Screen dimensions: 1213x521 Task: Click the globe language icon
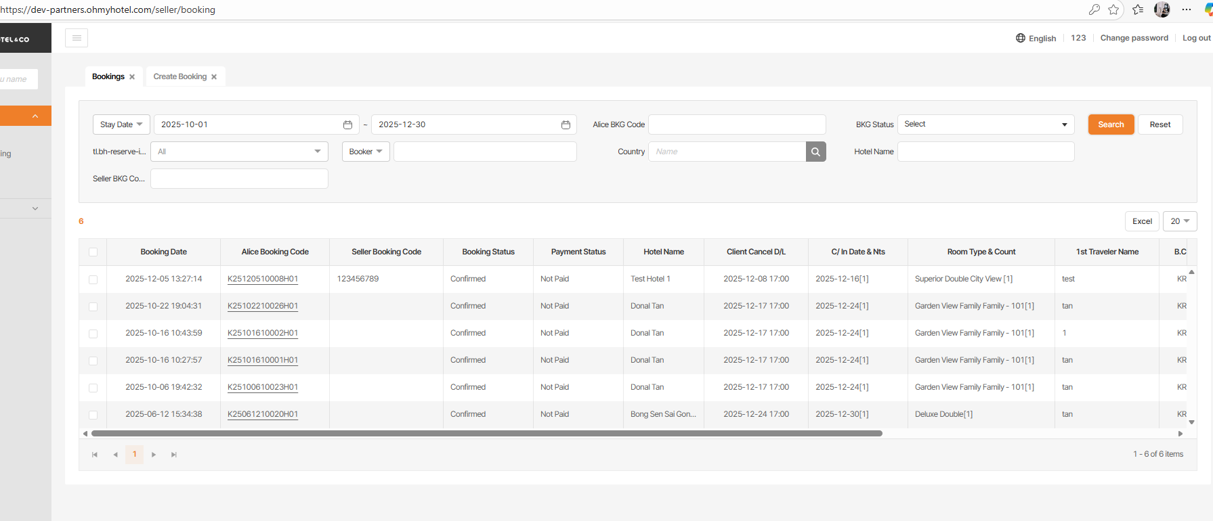point(1020,38)
